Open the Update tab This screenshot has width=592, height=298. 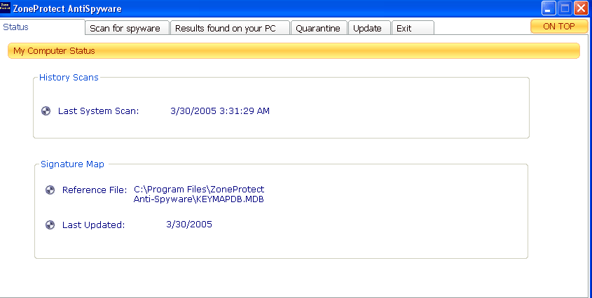click(x=369, y=28)
